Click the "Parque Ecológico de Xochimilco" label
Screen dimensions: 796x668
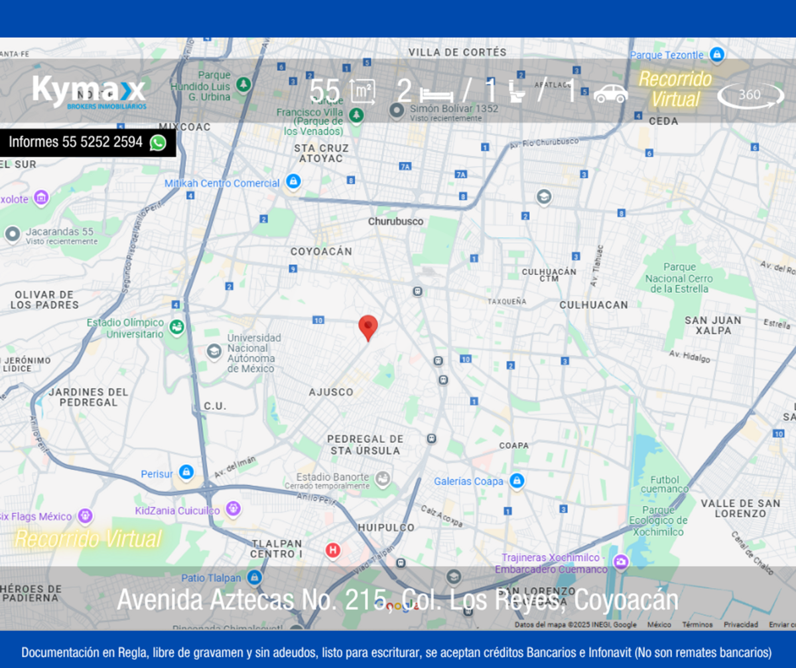point(658,521)
